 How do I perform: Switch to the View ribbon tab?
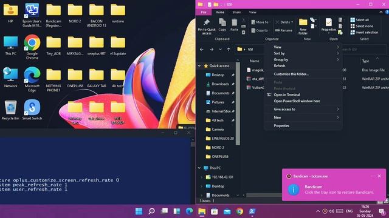[x=253, y=12]
